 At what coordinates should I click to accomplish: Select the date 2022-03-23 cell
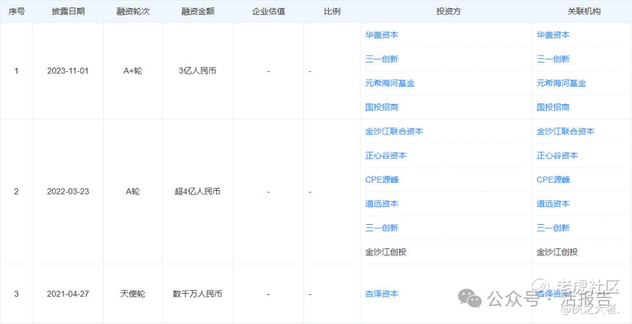coord(68,192)
